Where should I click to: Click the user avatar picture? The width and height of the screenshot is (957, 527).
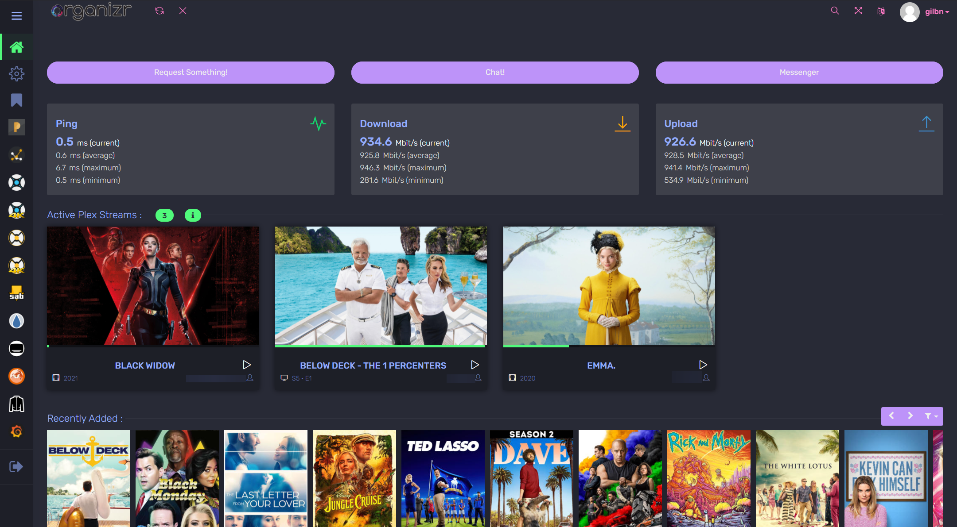click(x=910, y=12)
